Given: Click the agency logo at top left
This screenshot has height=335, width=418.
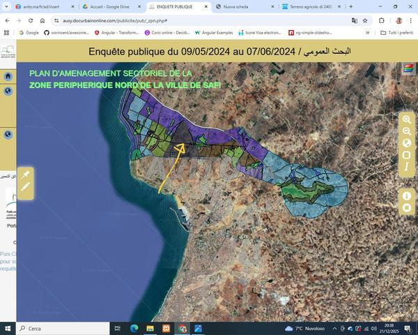Looking at the screenshot, I should coord(8,51).
